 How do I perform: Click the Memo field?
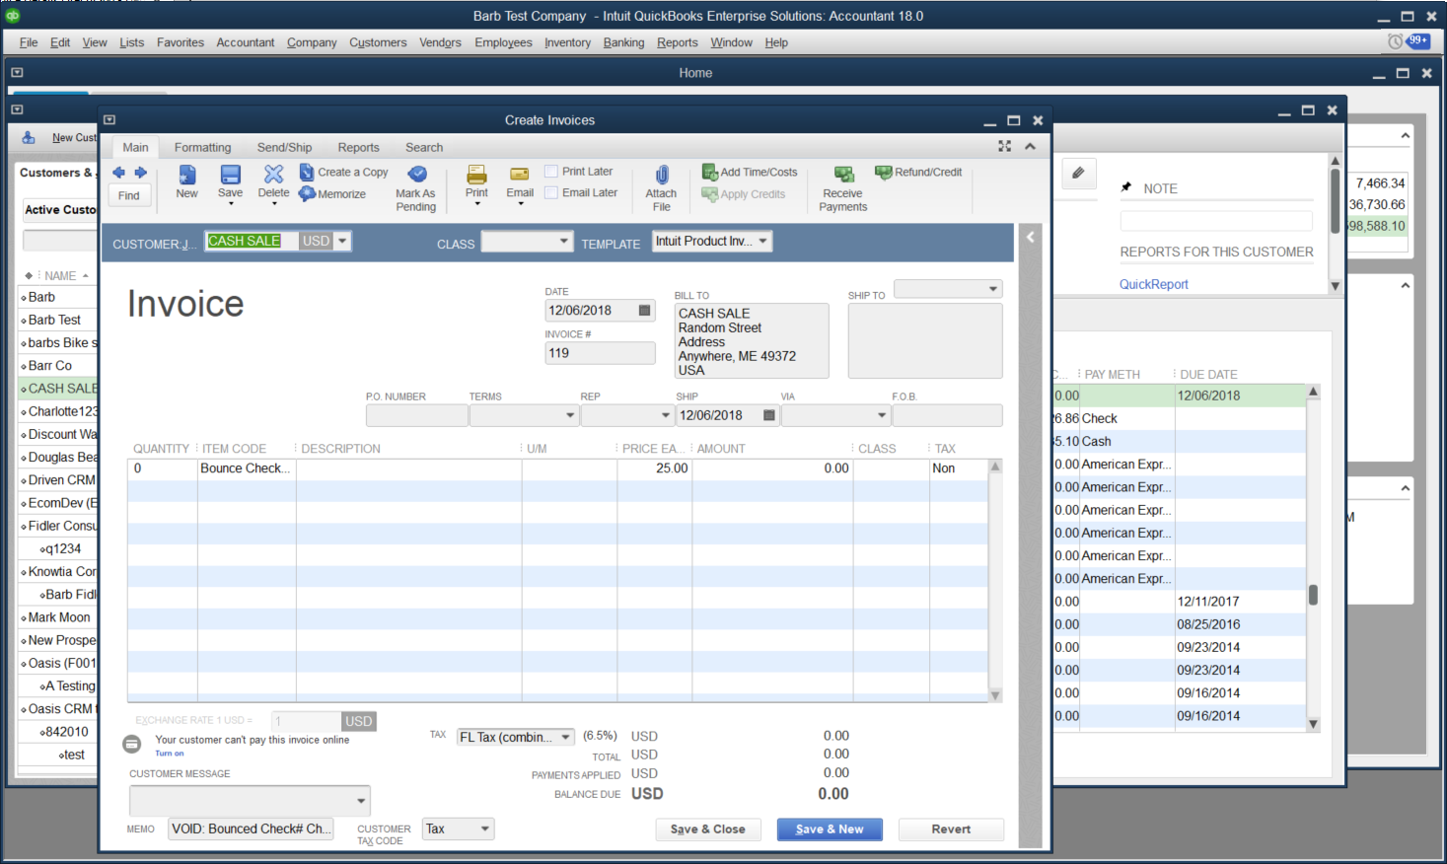tap(251, 829)
